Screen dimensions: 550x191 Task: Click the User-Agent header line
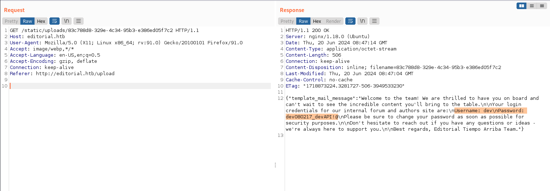[x=126, y=43]
